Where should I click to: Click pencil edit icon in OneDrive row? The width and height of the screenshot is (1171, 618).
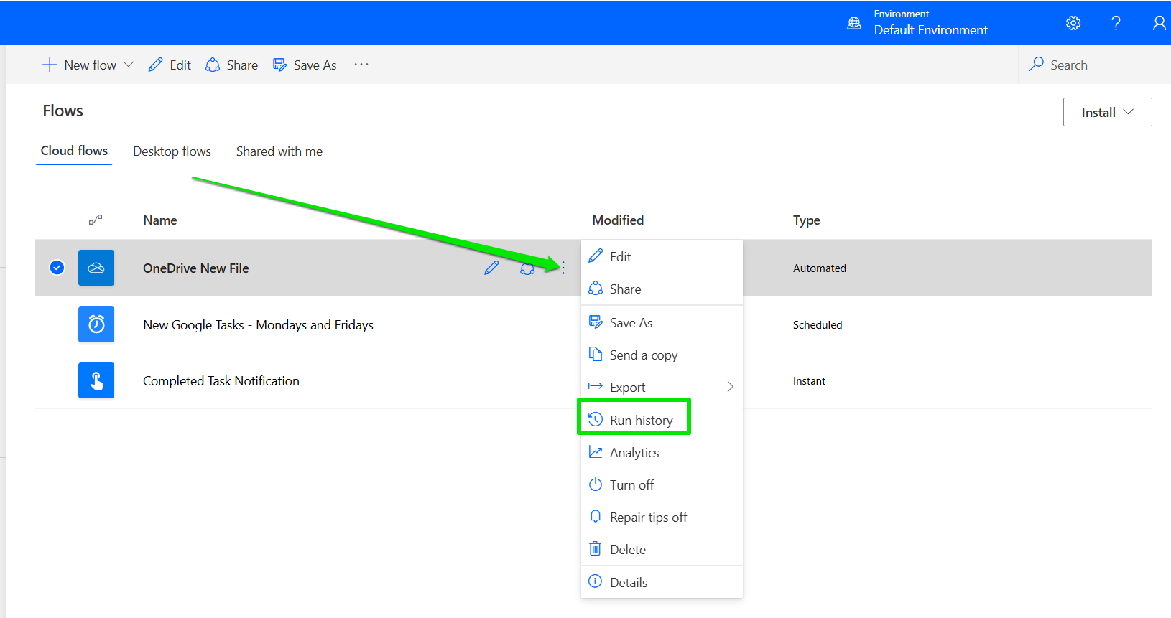pos(491,268)
